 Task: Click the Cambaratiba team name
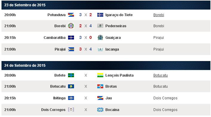(55, 37)
